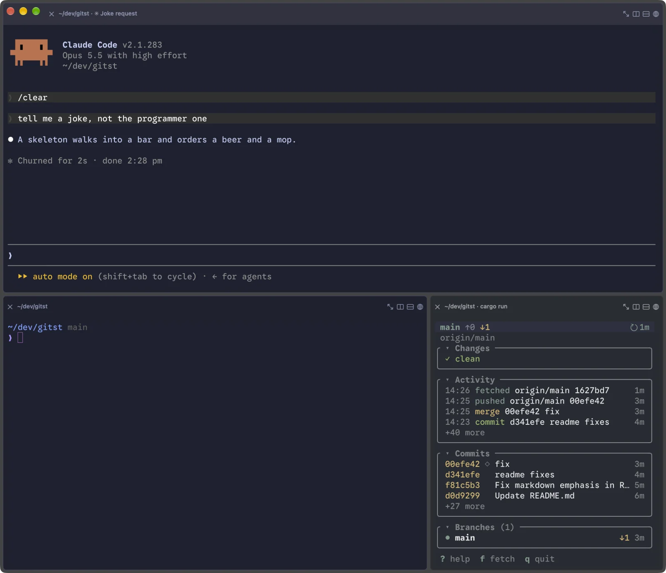
Task: Select the /clear command line
Action: point(331,97)
